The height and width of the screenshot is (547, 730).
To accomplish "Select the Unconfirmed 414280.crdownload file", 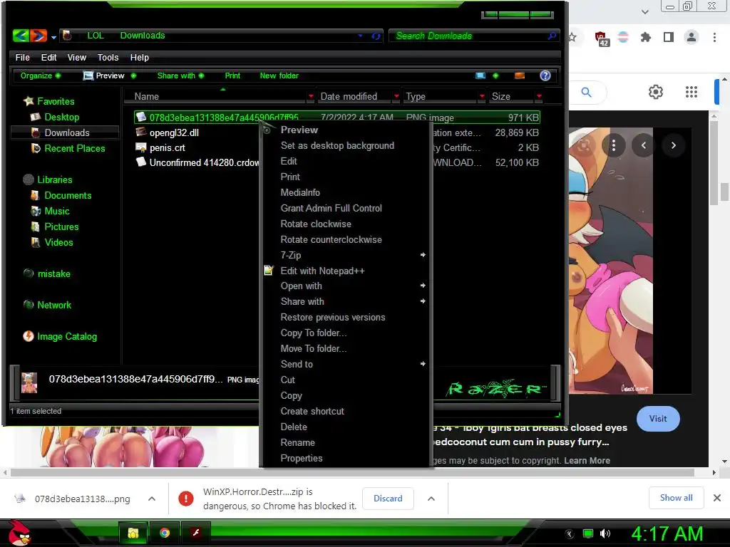I will click(197, 162).
